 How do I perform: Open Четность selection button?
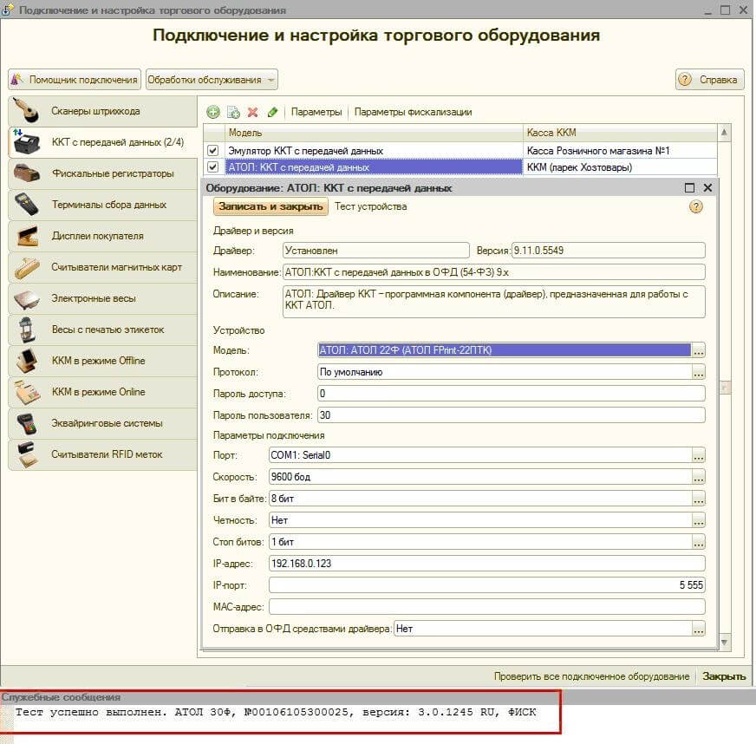coord(699,520)
